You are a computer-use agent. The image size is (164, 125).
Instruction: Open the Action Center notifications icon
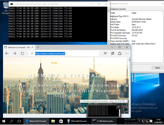point(151,121)
